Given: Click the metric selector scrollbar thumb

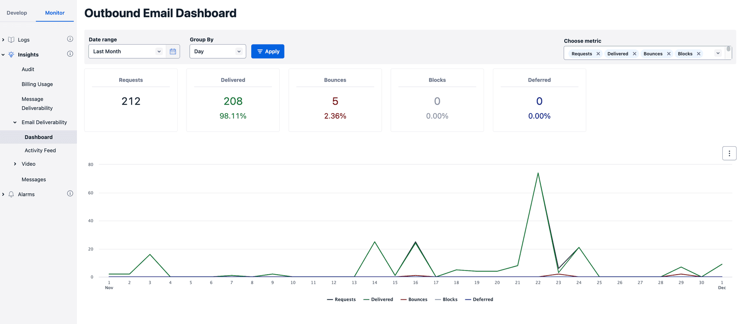Looking at the screenshot, I should pyautogui.click(x=728, y=49).
